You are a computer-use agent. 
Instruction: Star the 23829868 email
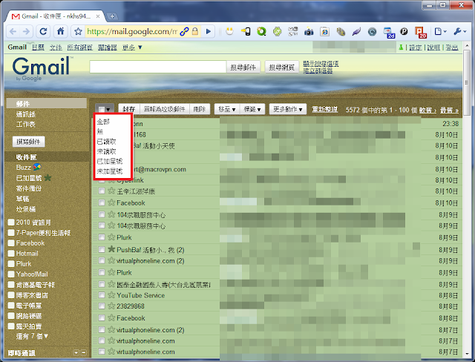click(x=111, y=306)
